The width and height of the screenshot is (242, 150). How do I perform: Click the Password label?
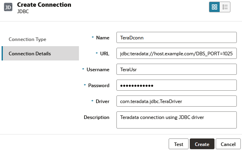[99, 85]
